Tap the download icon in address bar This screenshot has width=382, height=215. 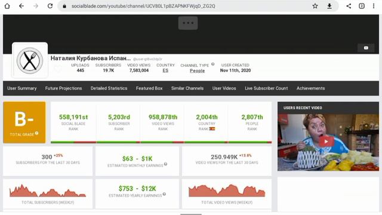coord(329,6)
